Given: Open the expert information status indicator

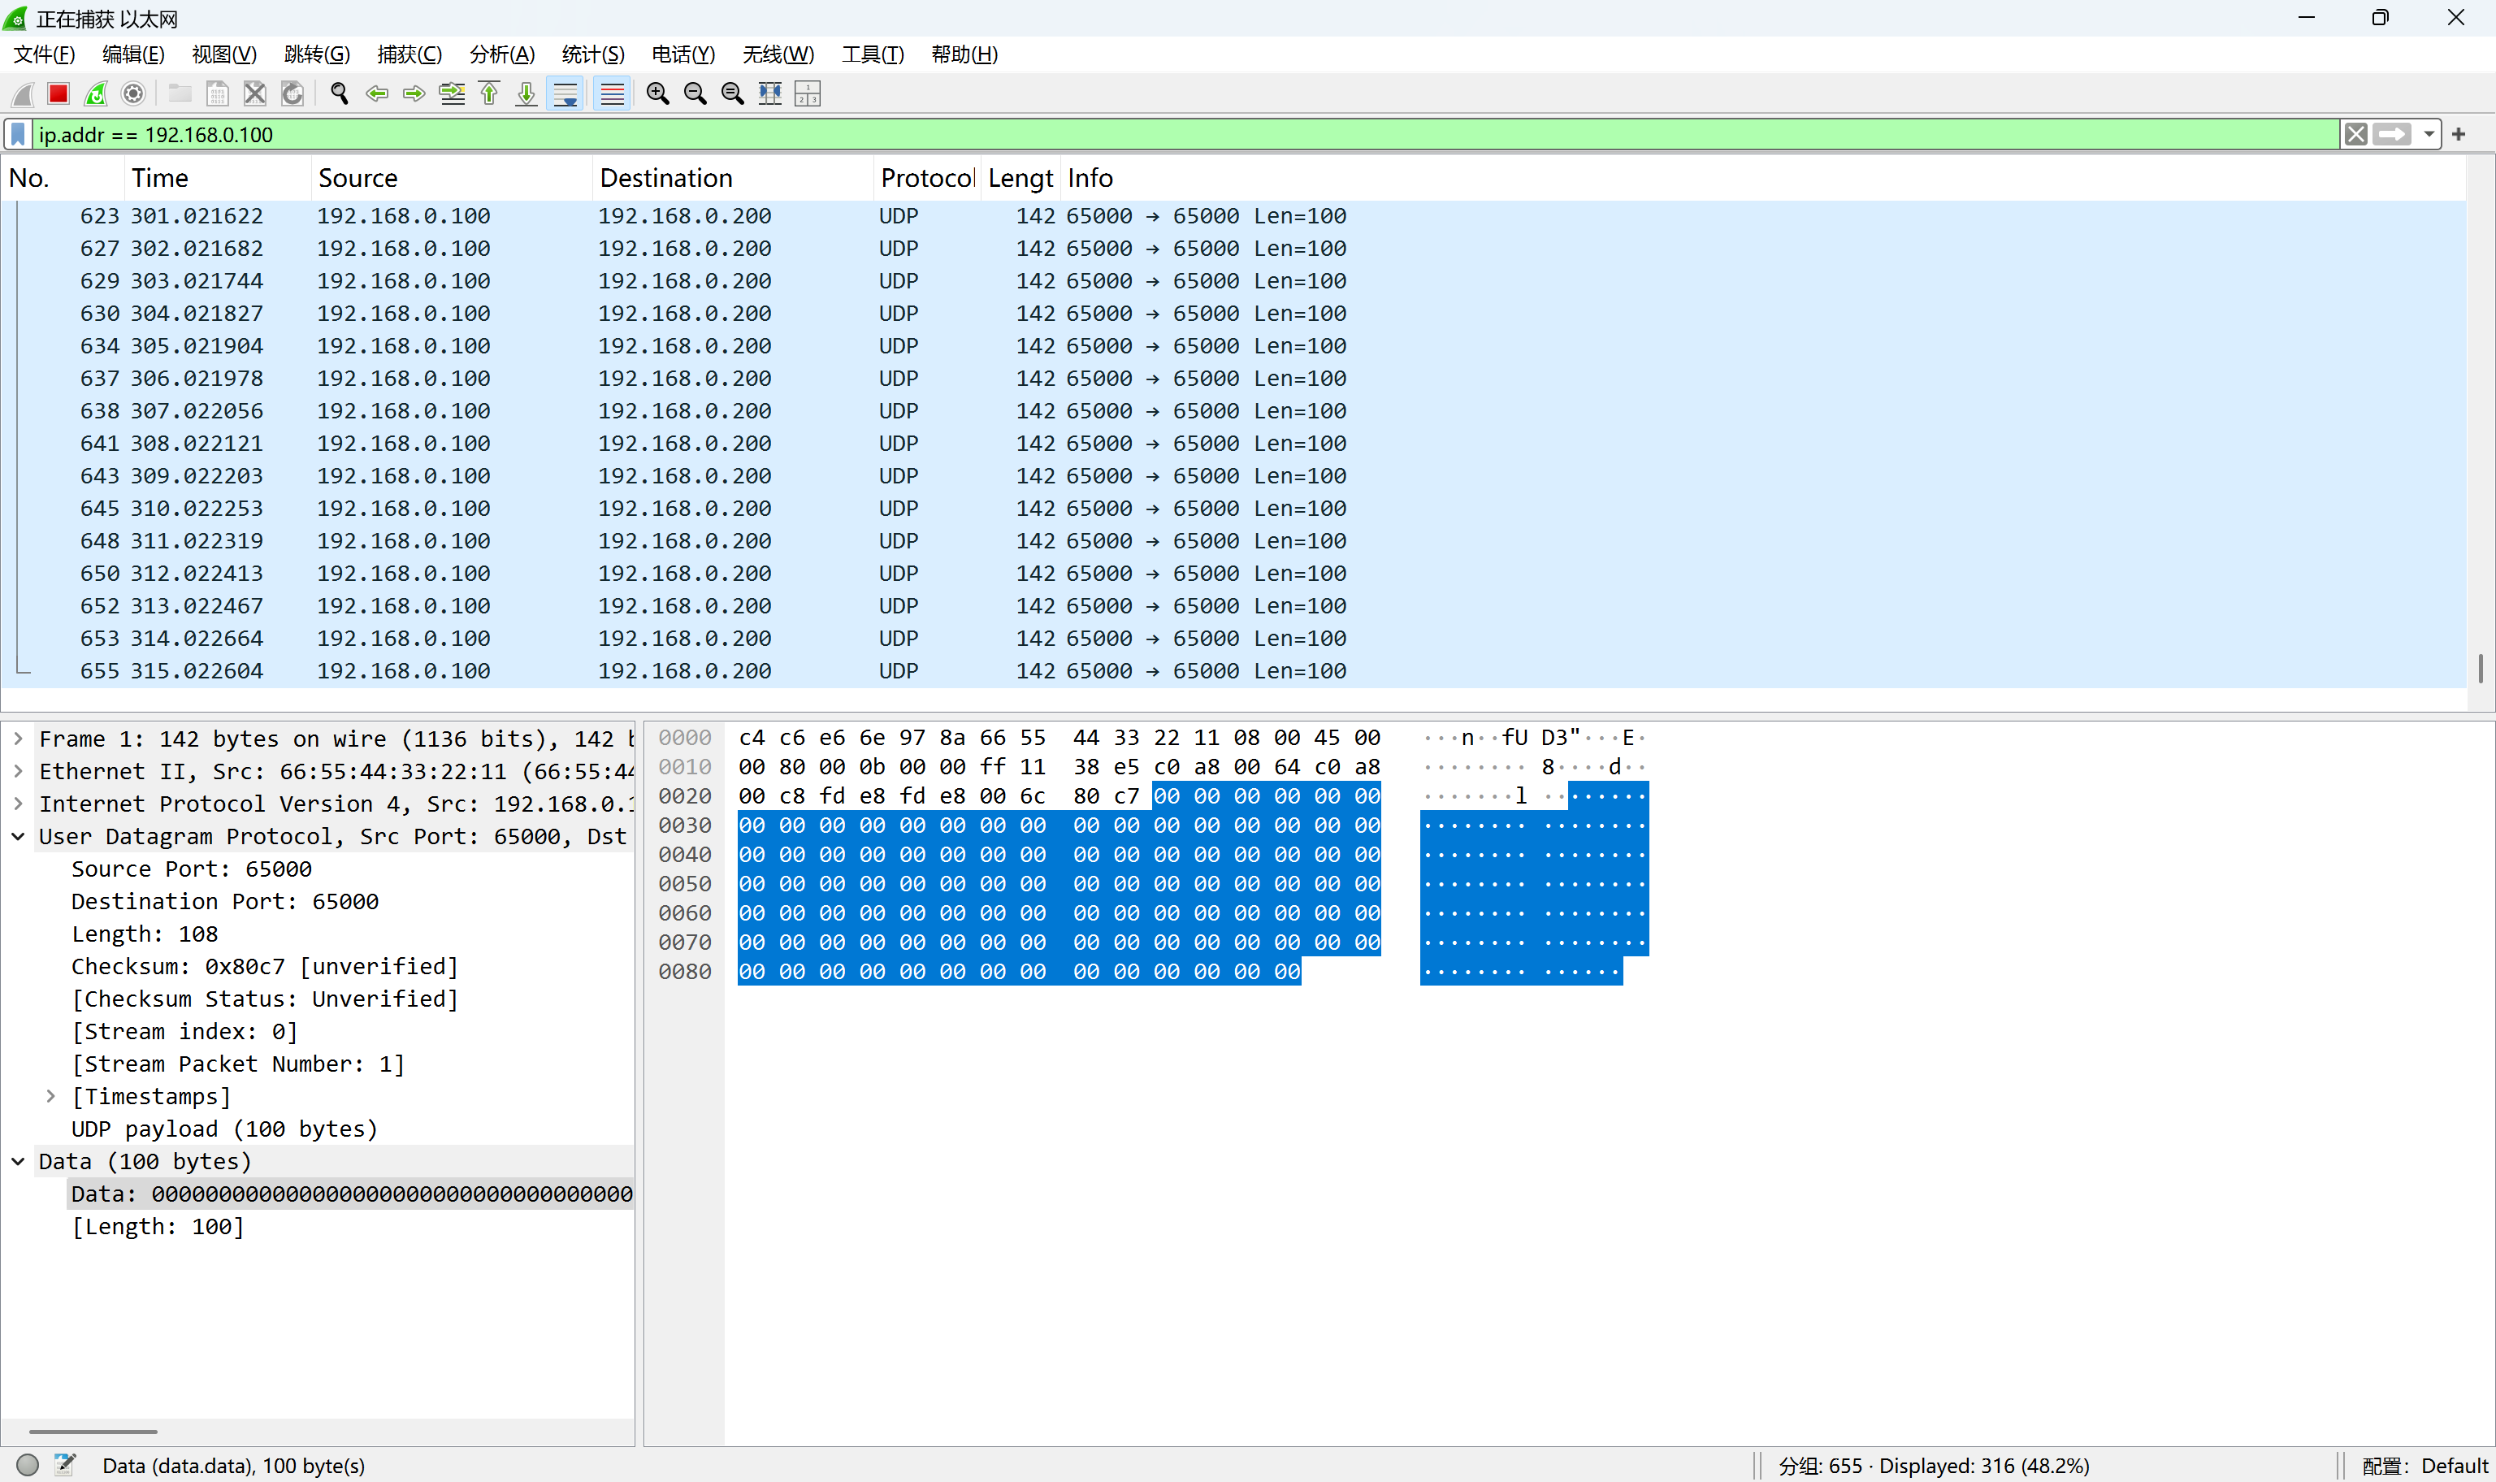Looking at the screenshot, I should (x=28, y=1464).
